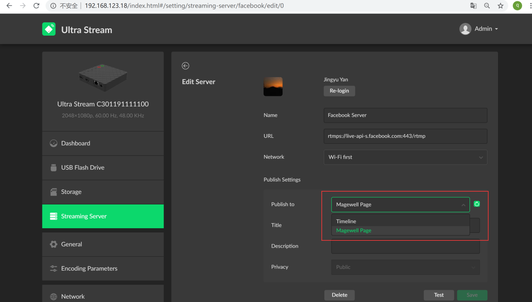The height and width of the screenshot is (302, 532).
Task: Click the 2048×1080p signal info text
Action: click(x=103, y=116)
